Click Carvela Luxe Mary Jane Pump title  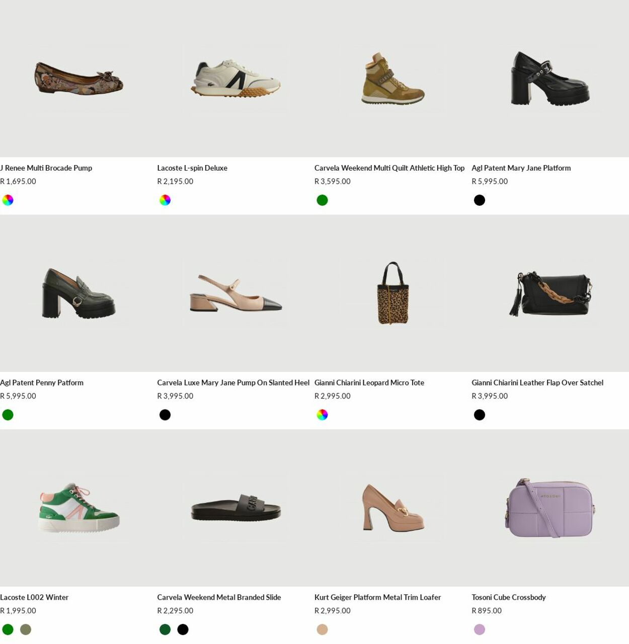[233, 383]
